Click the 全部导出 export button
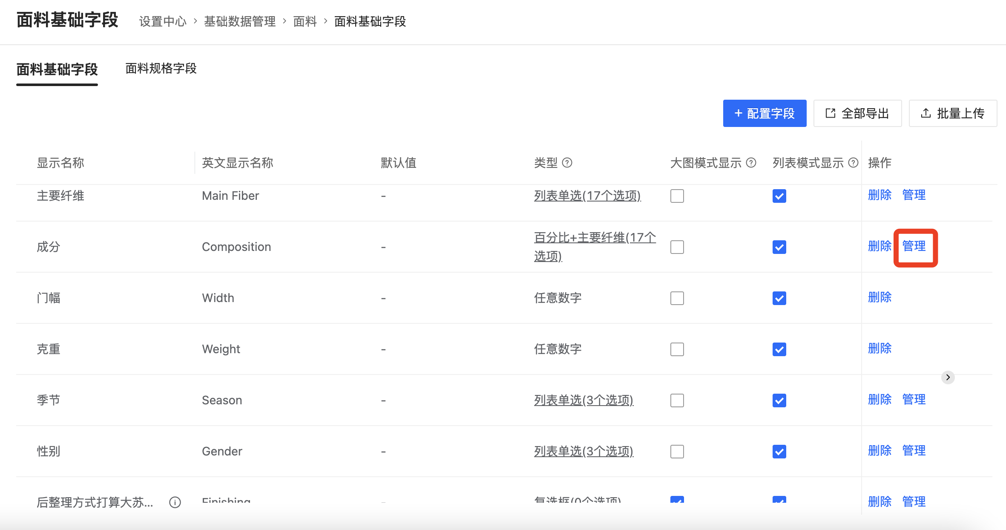1006x530 pixels. point(857,113)
